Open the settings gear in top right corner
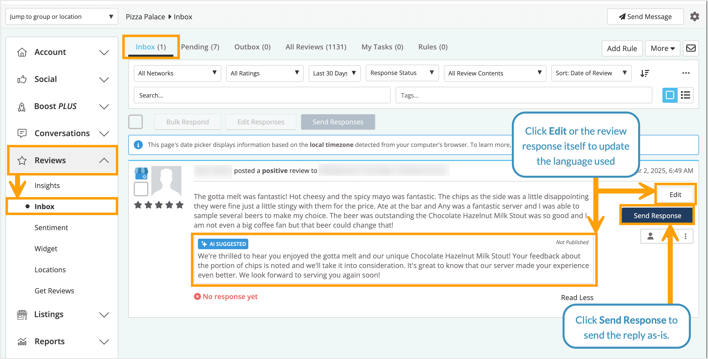Screen dimensions: 708x359 coord(695,17)
